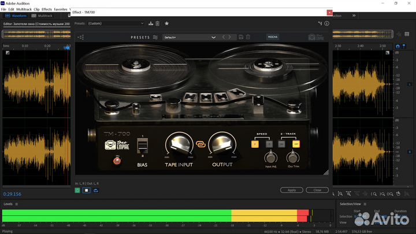Switch to Waveform view tab
Image resolution: width=416 pixels, height=234 pixels.
point(16,16)
